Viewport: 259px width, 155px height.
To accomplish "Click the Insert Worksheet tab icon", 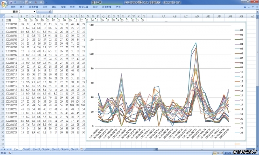I will tap(82, 149).
